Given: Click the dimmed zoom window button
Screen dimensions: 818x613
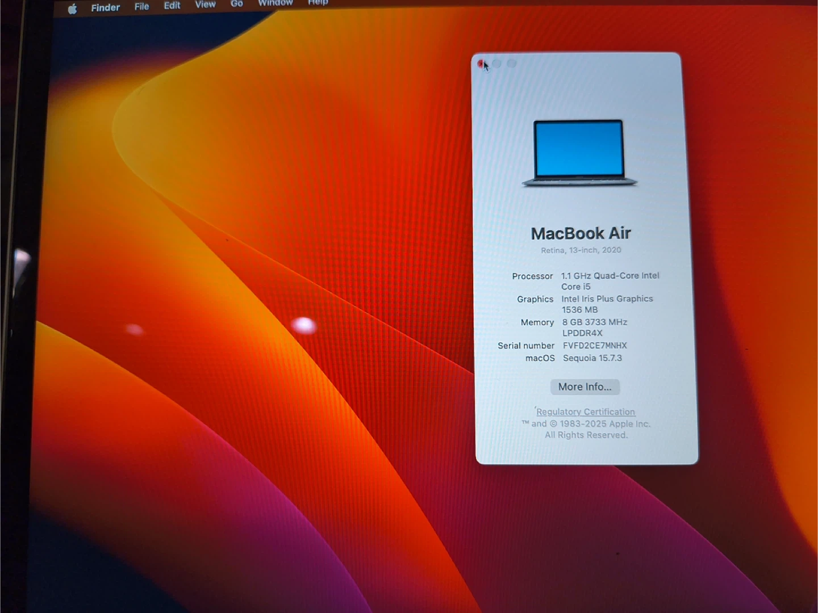Looking at the screenshot, I should pyautogui.click(x=512, y=64).
